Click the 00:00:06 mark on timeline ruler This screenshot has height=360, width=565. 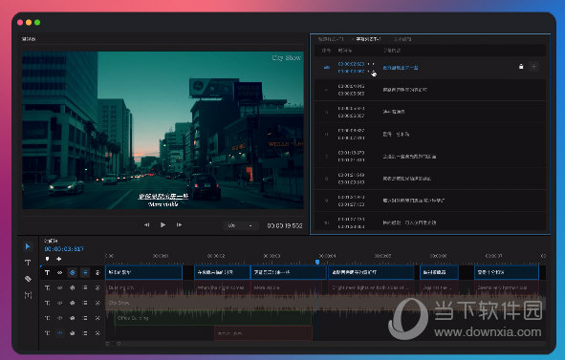pyautogui.click(x=438, y=256)
